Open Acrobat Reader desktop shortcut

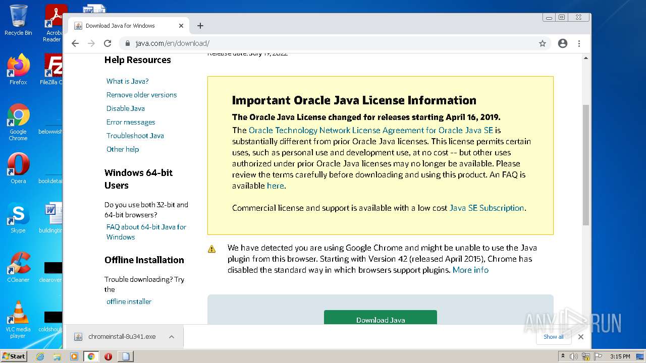[55, 23]
